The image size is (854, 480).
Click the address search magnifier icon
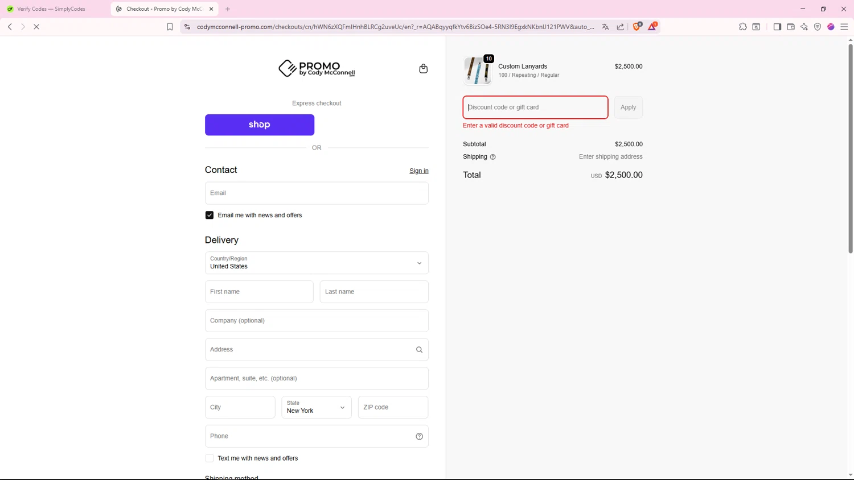click(x=419, y=350)
